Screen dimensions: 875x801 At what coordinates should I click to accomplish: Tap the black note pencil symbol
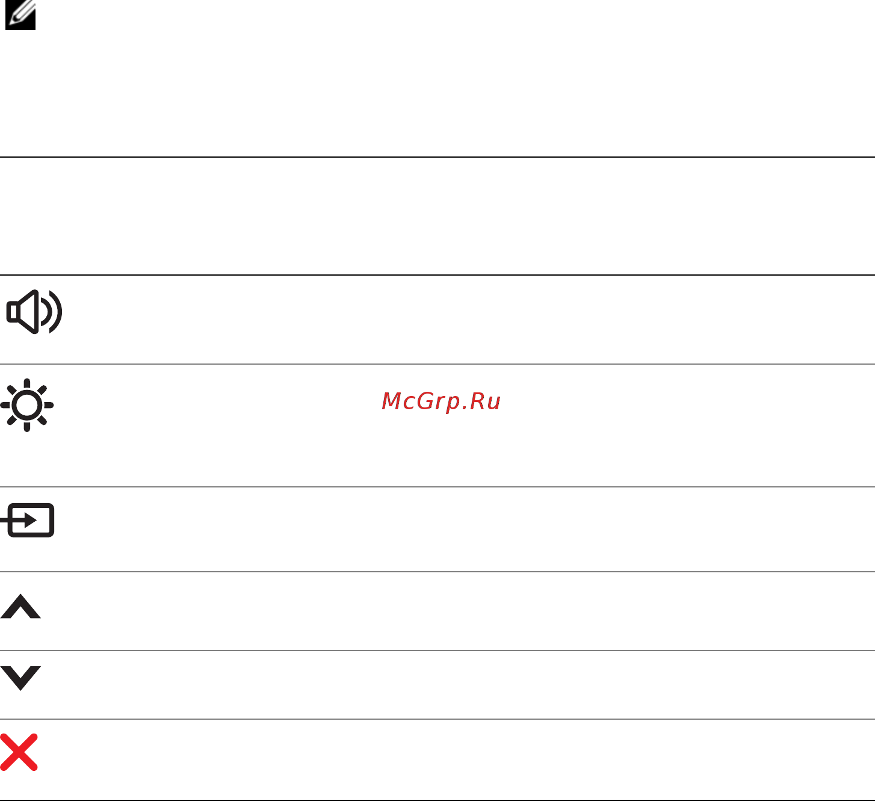[x=20, y=15]
